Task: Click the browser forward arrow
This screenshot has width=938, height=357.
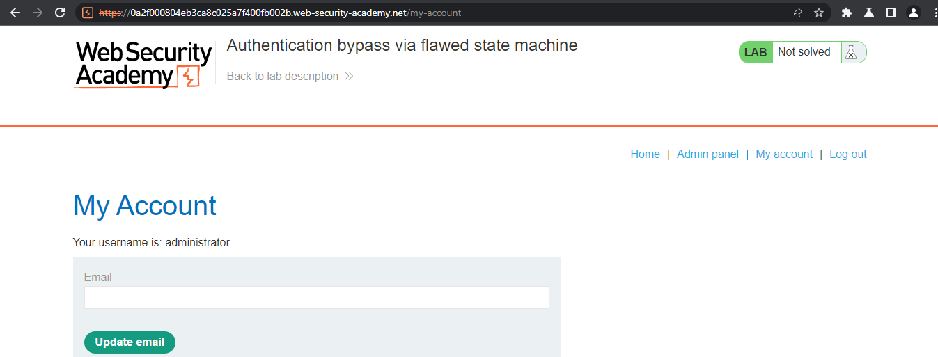Action: tap(38, 13)
